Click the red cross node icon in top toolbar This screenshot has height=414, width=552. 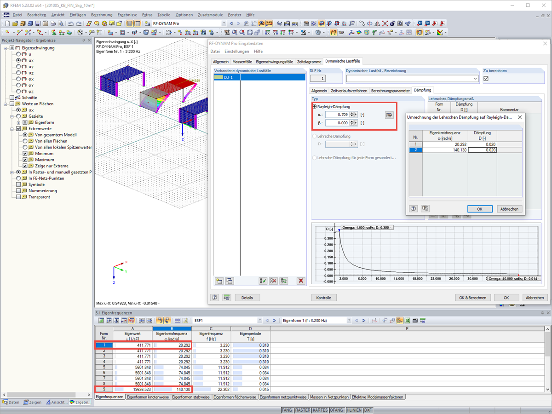(385, 23)
